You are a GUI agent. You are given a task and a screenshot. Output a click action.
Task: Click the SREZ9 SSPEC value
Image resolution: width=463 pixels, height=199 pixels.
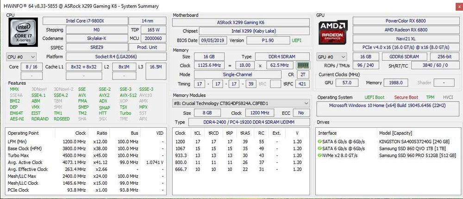pos(97,47)
